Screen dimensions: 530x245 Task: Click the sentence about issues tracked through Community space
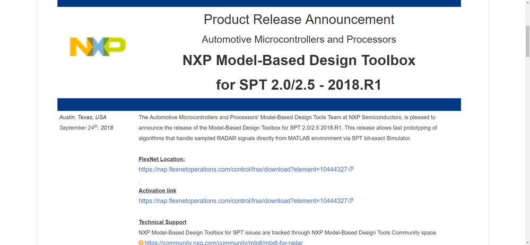point(288,232)
